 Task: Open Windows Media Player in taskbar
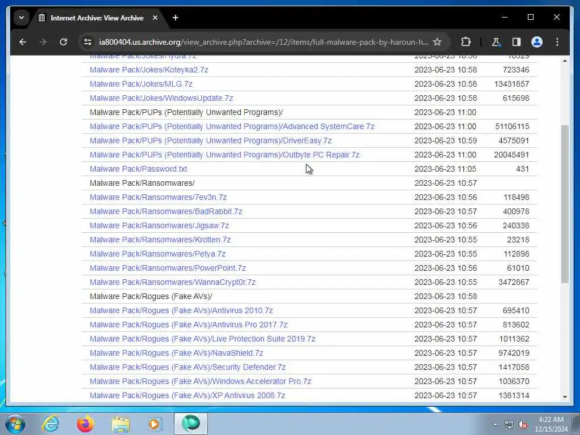click(155, 424)
